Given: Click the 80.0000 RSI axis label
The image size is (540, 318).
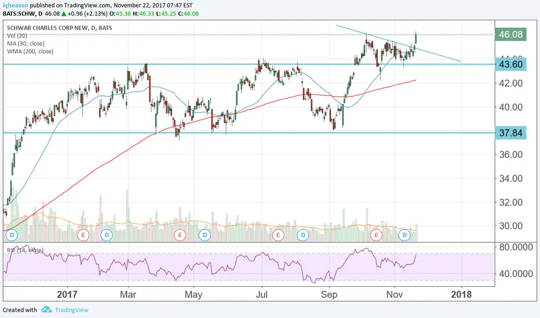Looking at the screenshot, I should (516, 247).
